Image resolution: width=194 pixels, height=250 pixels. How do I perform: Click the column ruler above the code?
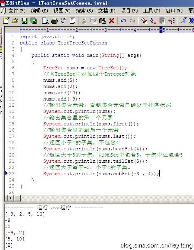(107, 29)
